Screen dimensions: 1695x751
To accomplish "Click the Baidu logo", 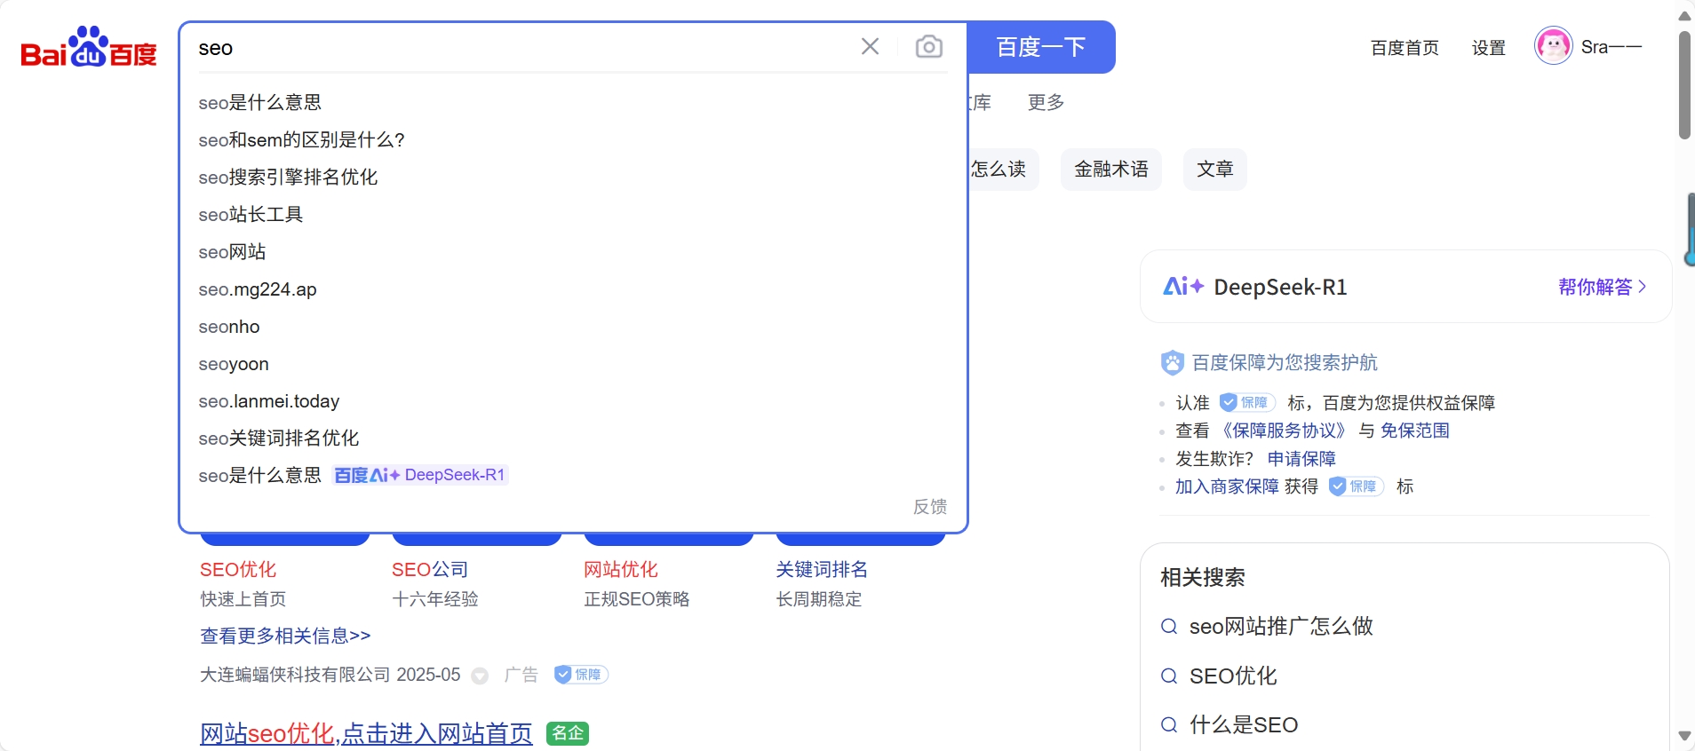I will tap(89, 47).
